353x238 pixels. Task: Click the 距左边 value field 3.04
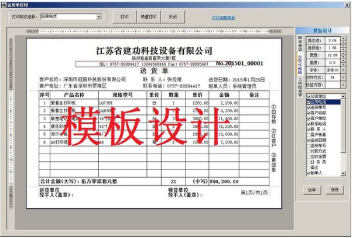(333, 40)
